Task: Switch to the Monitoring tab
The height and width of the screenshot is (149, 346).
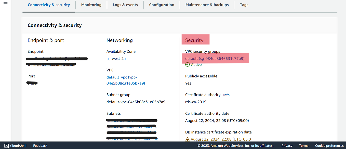Action: tap(91, 5)
